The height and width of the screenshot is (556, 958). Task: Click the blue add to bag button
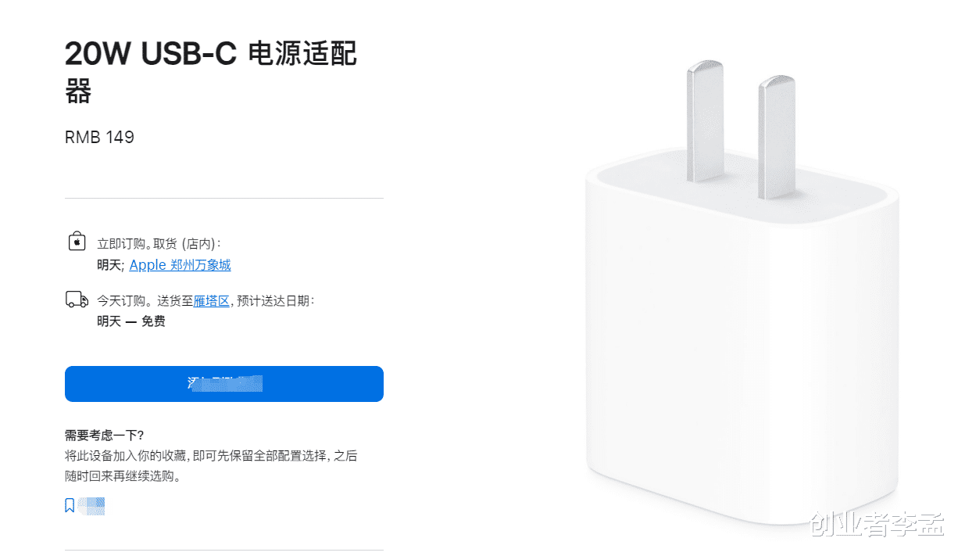click(x=224, y=384)
